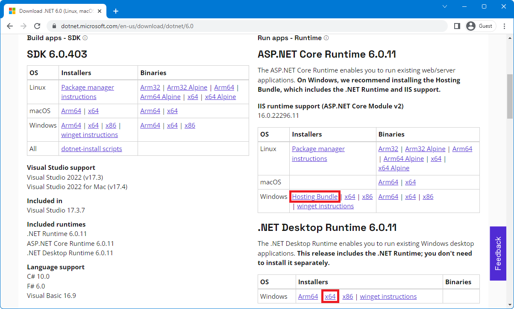Download ASP.NET Core Windows x86 binaries
The image size is (514, 309).
[428, 196]
